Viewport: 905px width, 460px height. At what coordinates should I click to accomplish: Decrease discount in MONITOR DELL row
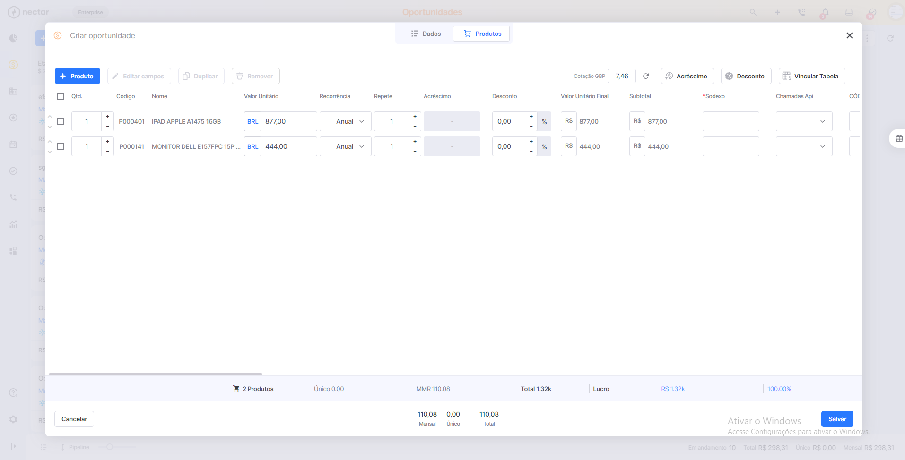[531, 151]
